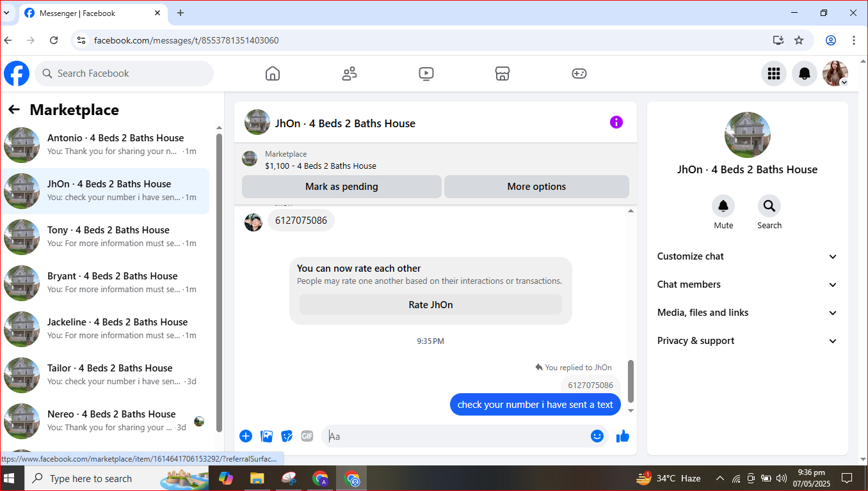The width and height of the screenshot is (868, 491).
Task: Click the browser reload button
Action: [54, 40]
